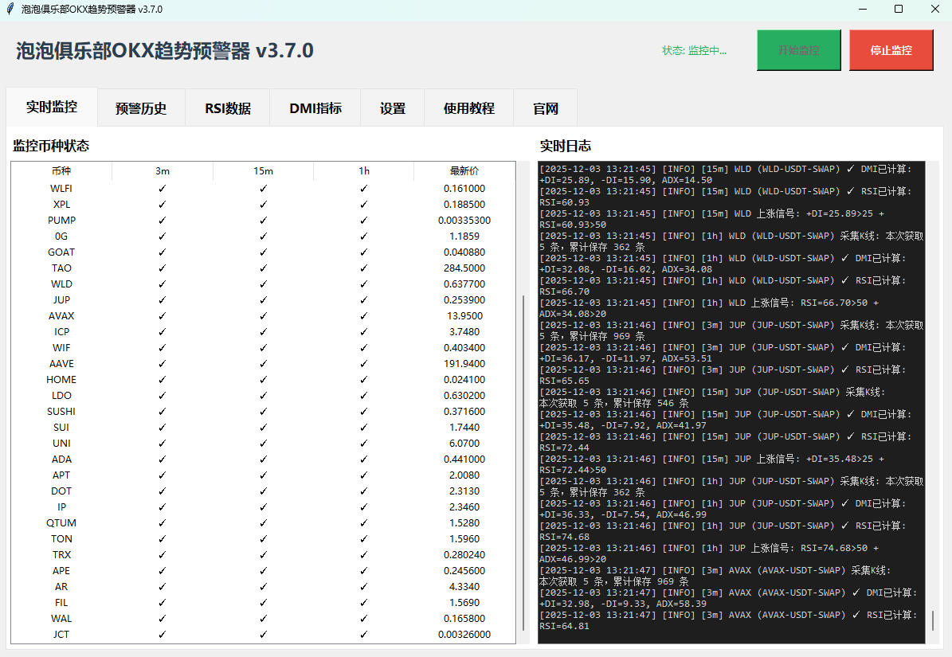Click the 15m checkmark for SUSHI

(263, 412)
